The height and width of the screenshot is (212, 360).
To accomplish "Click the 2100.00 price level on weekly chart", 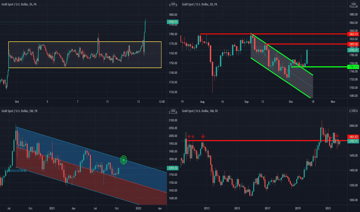I will pos(173,120).
